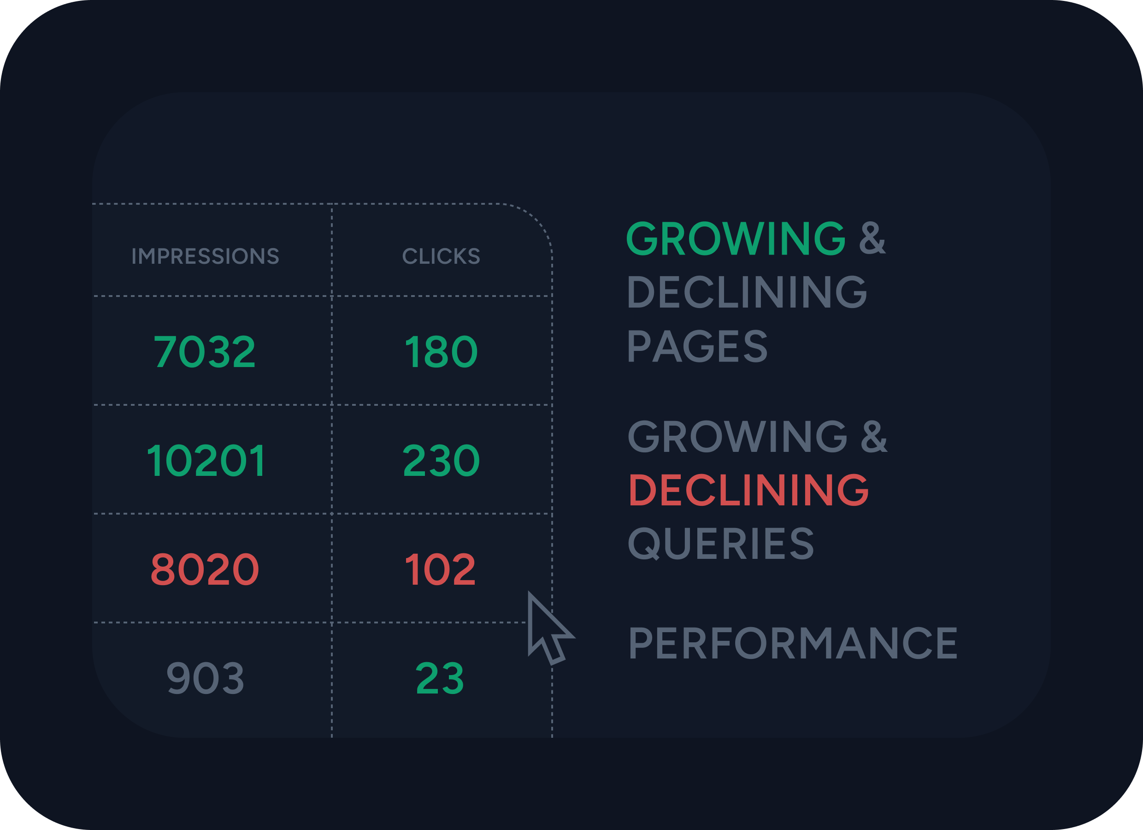This screenshot has height=830, width=1143.
Task: Click the red 8020 impressions value
Action: tap(205, 569)
